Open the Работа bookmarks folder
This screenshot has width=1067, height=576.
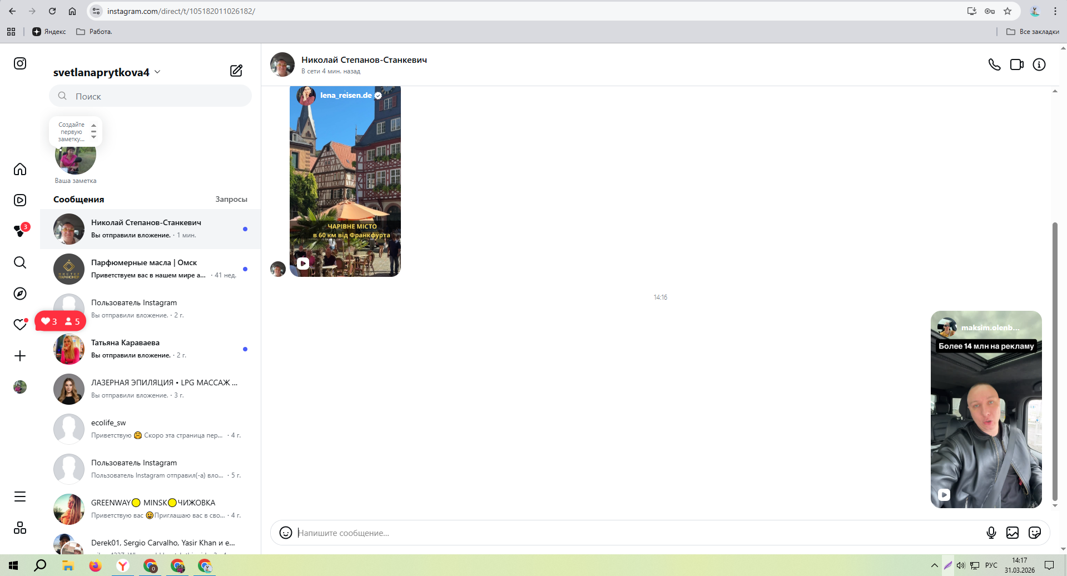tap(94, 32)
